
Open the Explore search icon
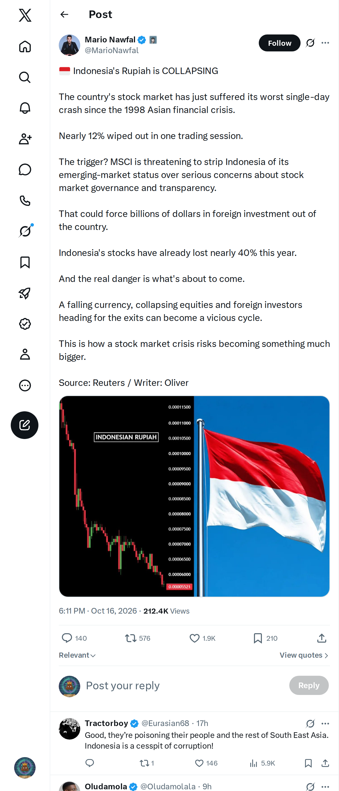[x=25, y=77]
